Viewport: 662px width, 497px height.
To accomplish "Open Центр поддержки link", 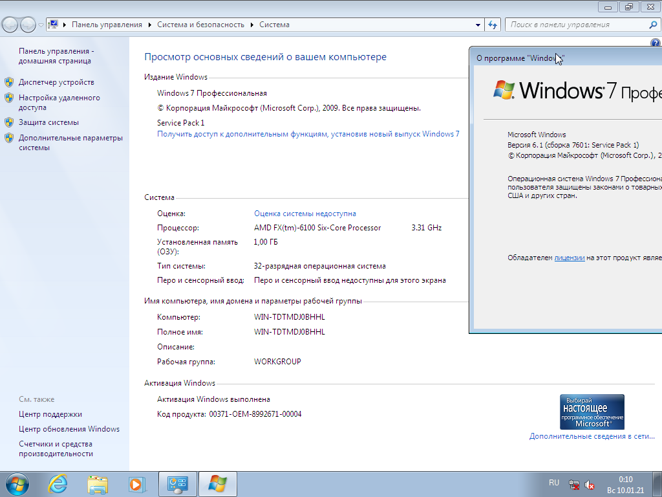I will coord(50,414).
